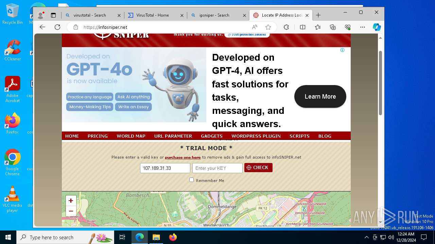Open the WORLD MAP menu item
The height and width of the screenshot is (244, 435).
tap(131, 136)
